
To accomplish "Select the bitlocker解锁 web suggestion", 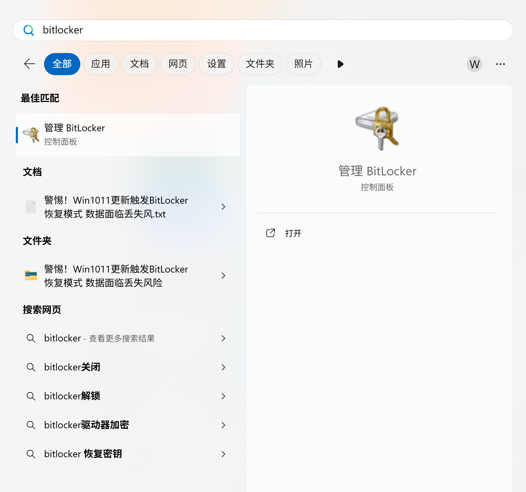I will [x=128, y=396].
